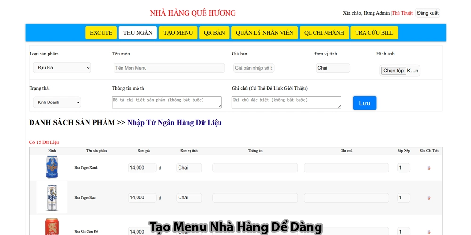Click the Lưu save button
471x235 pixels.
pyautogui.click(x=365, y=103)
